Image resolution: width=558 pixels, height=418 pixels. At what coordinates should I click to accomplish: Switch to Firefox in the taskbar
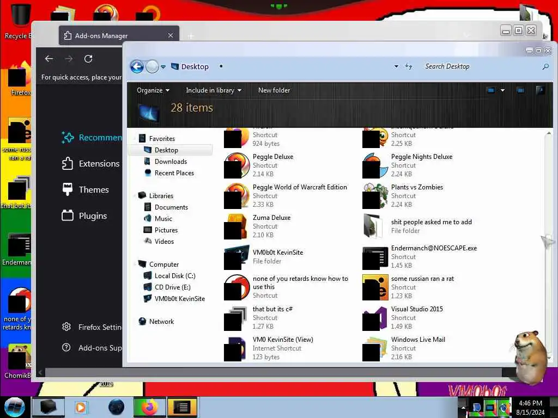tap(149, 407)
